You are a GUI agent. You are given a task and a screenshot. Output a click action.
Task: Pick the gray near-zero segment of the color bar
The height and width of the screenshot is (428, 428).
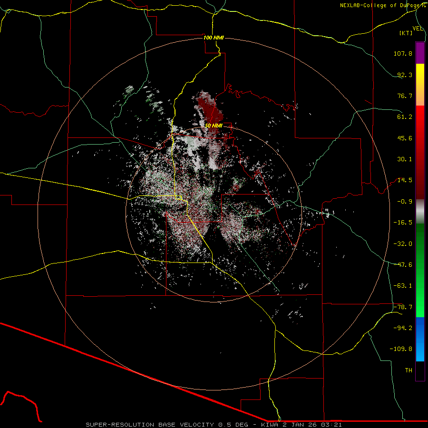pyautogui.click(x=420, y=212)
